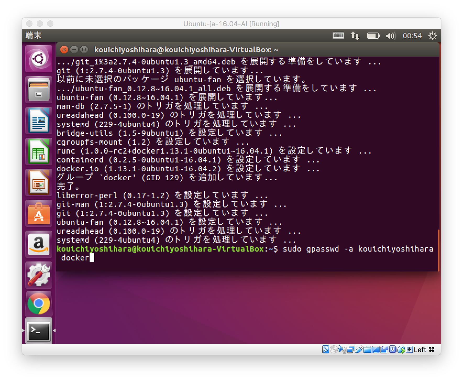This screenshot has width=463, height=381.
Task: Click the 'bridge-utils (1.5-9ubuntu1)' output line
Action: [x=169, y=133]
